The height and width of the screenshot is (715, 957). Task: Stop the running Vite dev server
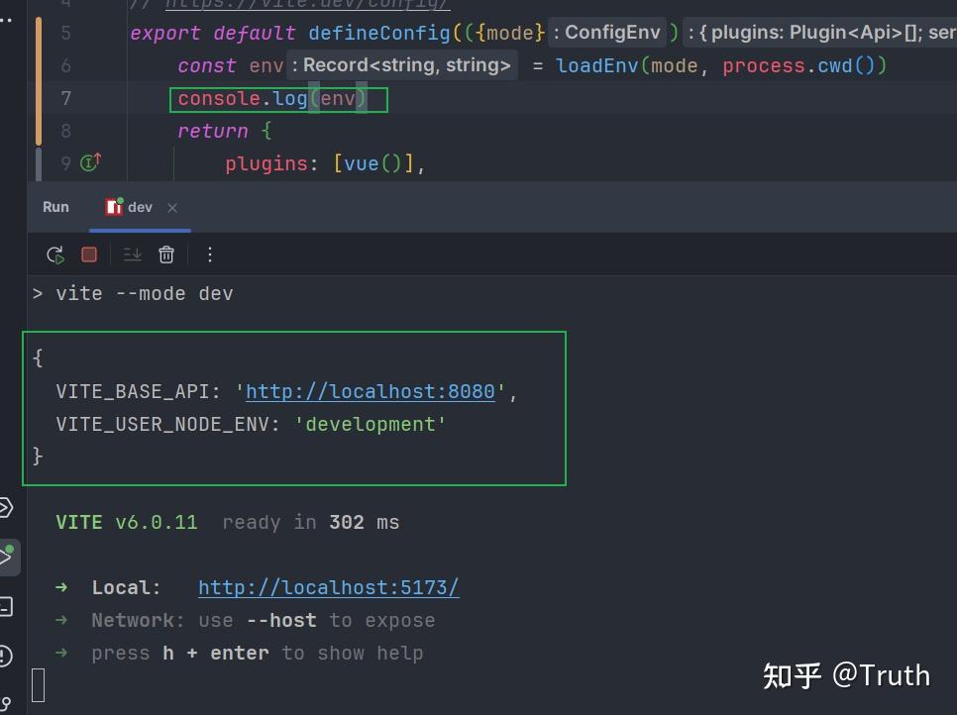[88, 255]
